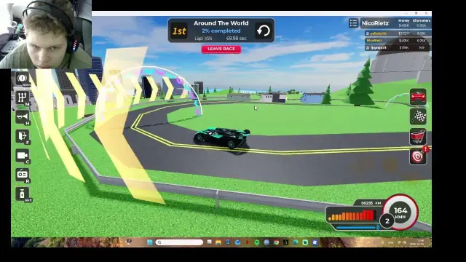
Task: Open the shopping cart store icon
Action: point(418,136)
